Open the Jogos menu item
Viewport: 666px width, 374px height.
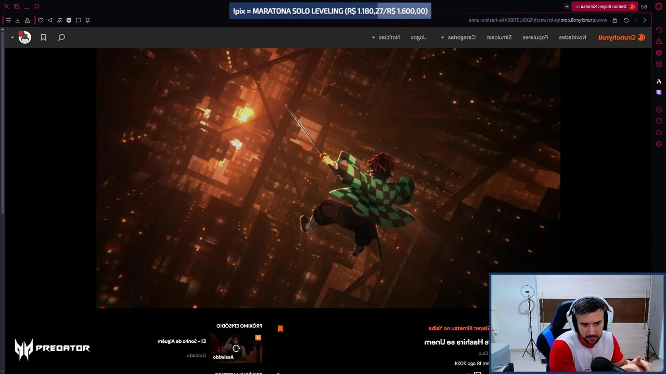(418, 37)
